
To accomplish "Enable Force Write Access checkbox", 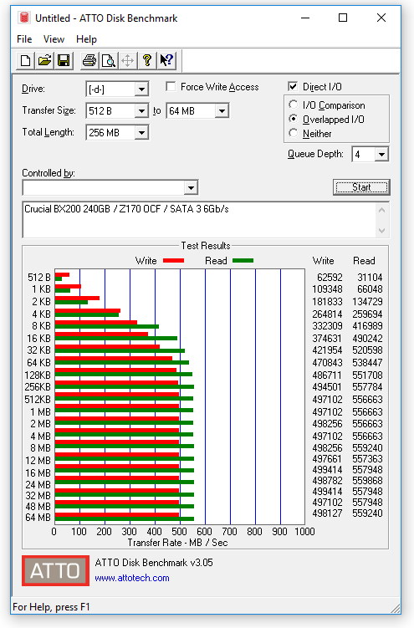I will [x=171, y=86].
